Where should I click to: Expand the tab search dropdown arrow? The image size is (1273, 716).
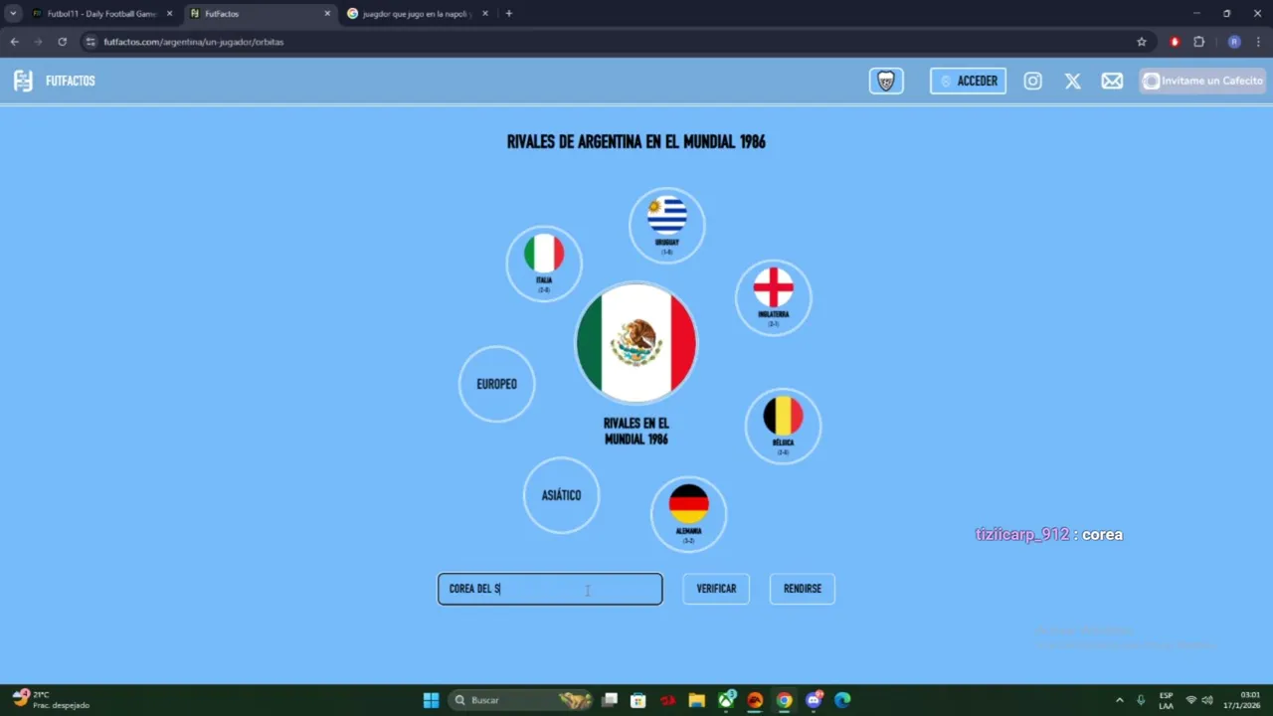click(13, 14)
